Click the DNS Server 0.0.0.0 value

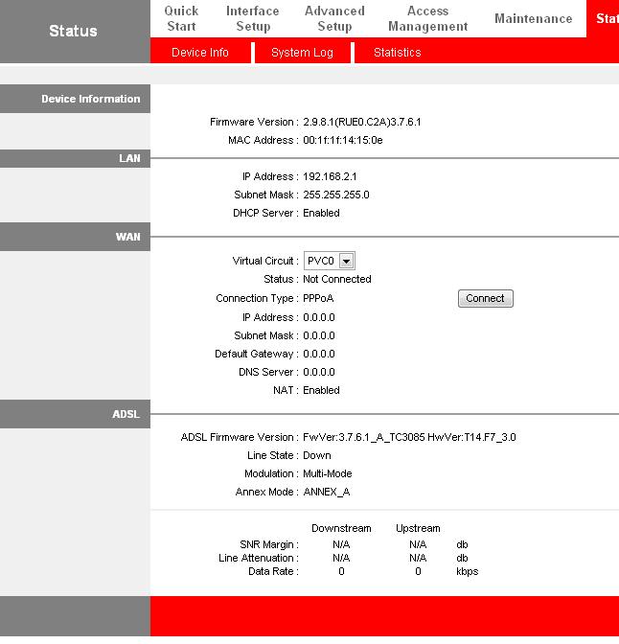click(319, 372)
